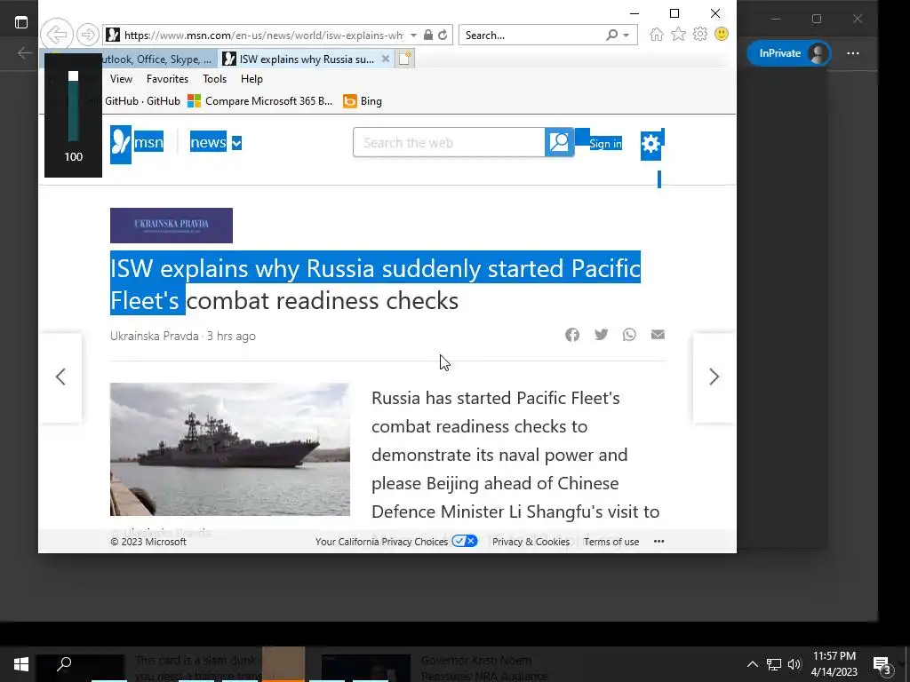Screen dimensions: 910x682
Task: Show hidden tray icons chevron
Action: [x=752, y=664]
